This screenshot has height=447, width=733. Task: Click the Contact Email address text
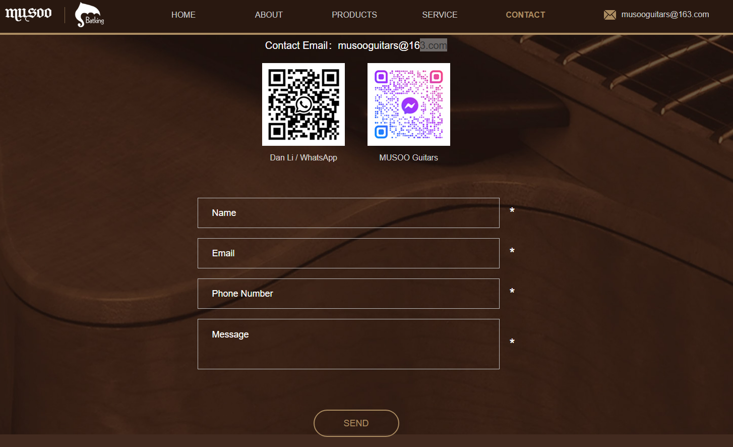(x=392, y=45)
